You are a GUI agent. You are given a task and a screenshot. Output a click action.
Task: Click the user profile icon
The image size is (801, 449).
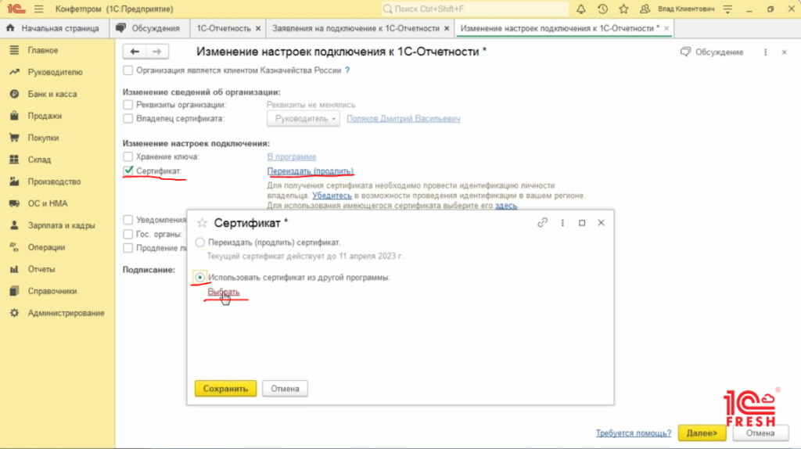[x=645, y=9]
